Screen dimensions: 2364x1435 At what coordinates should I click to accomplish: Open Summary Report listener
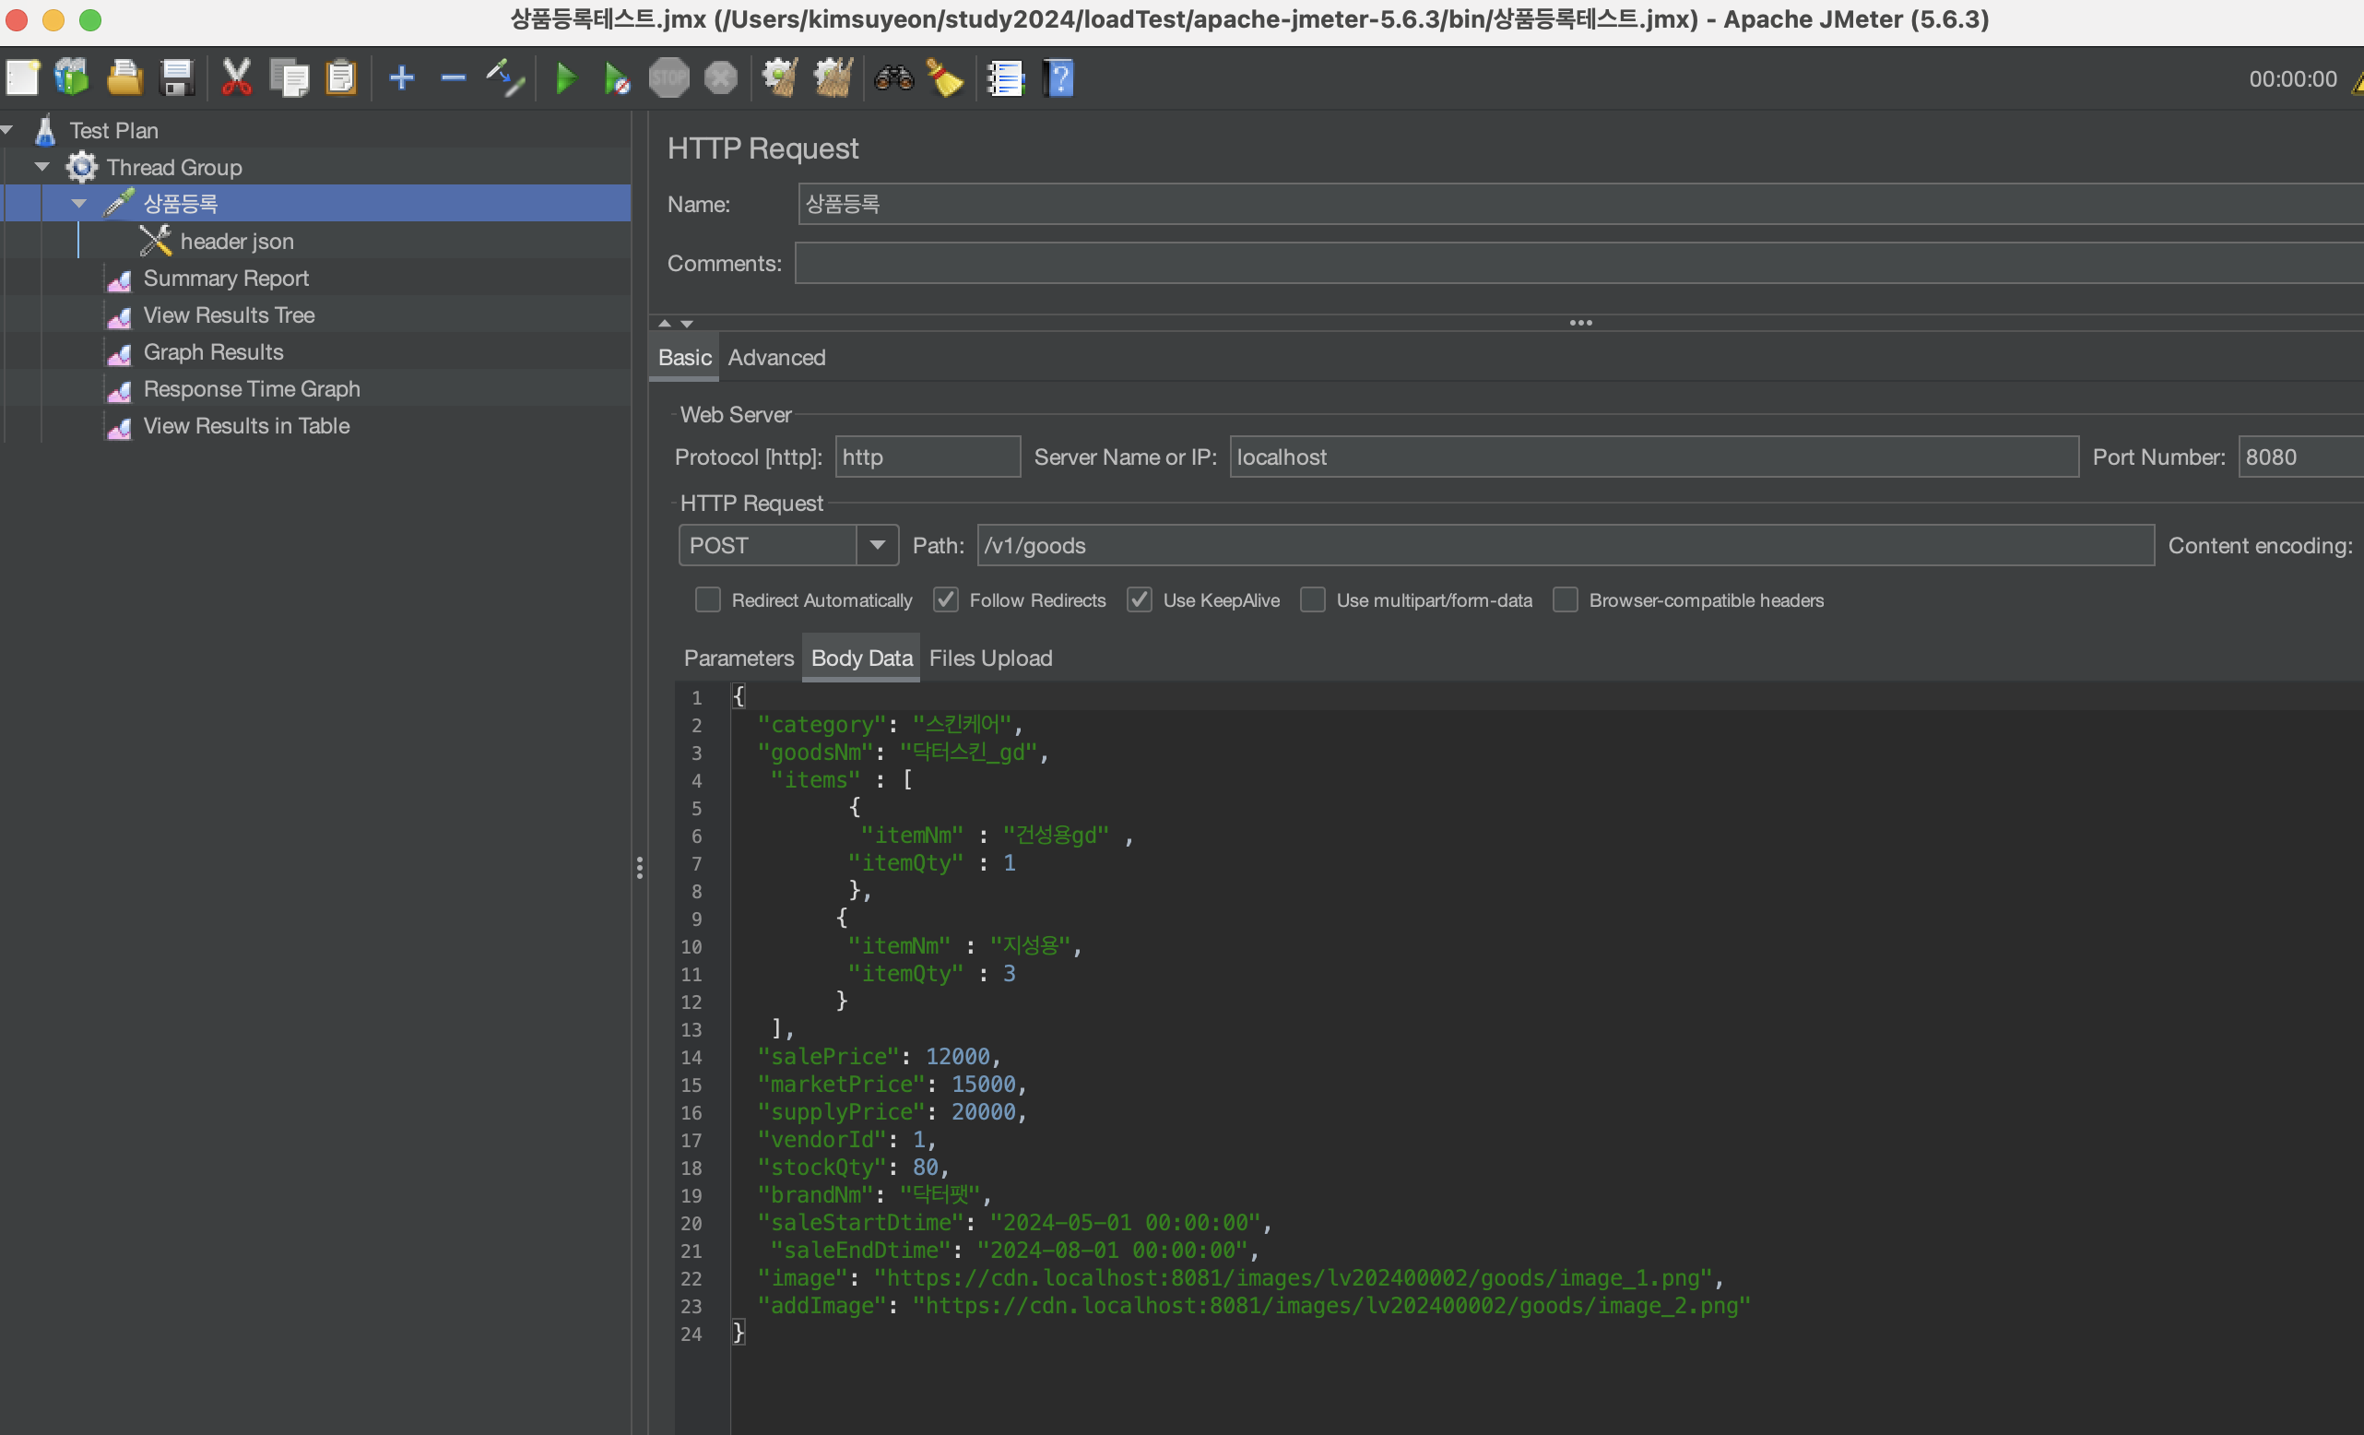tap(226, 279)
